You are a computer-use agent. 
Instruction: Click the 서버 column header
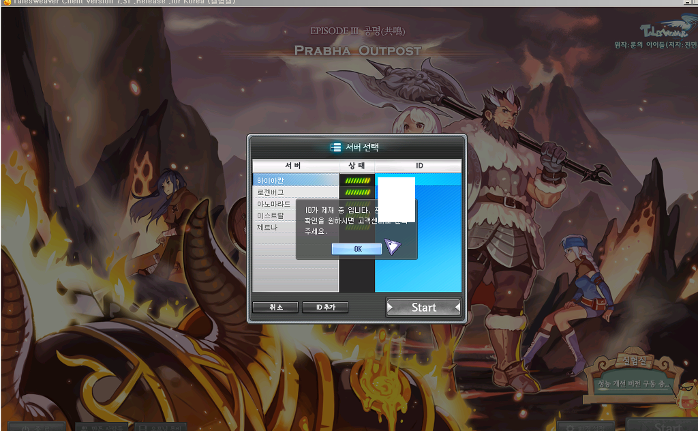(296, 166)
